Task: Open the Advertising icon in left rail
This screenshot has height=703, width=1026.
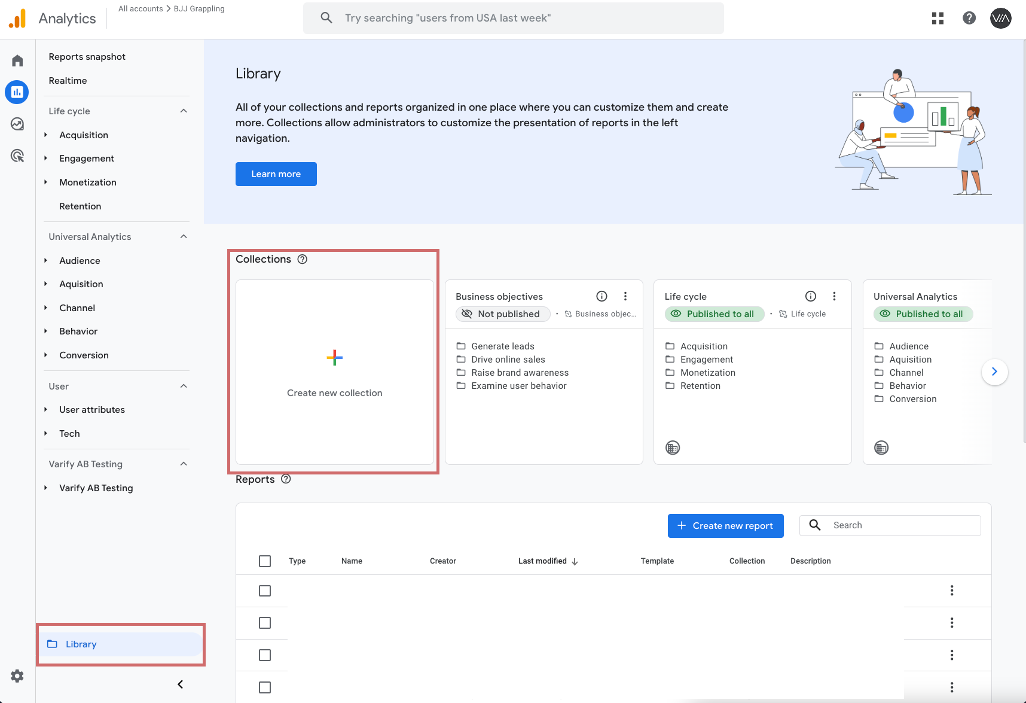Action: tap(17, 156)
